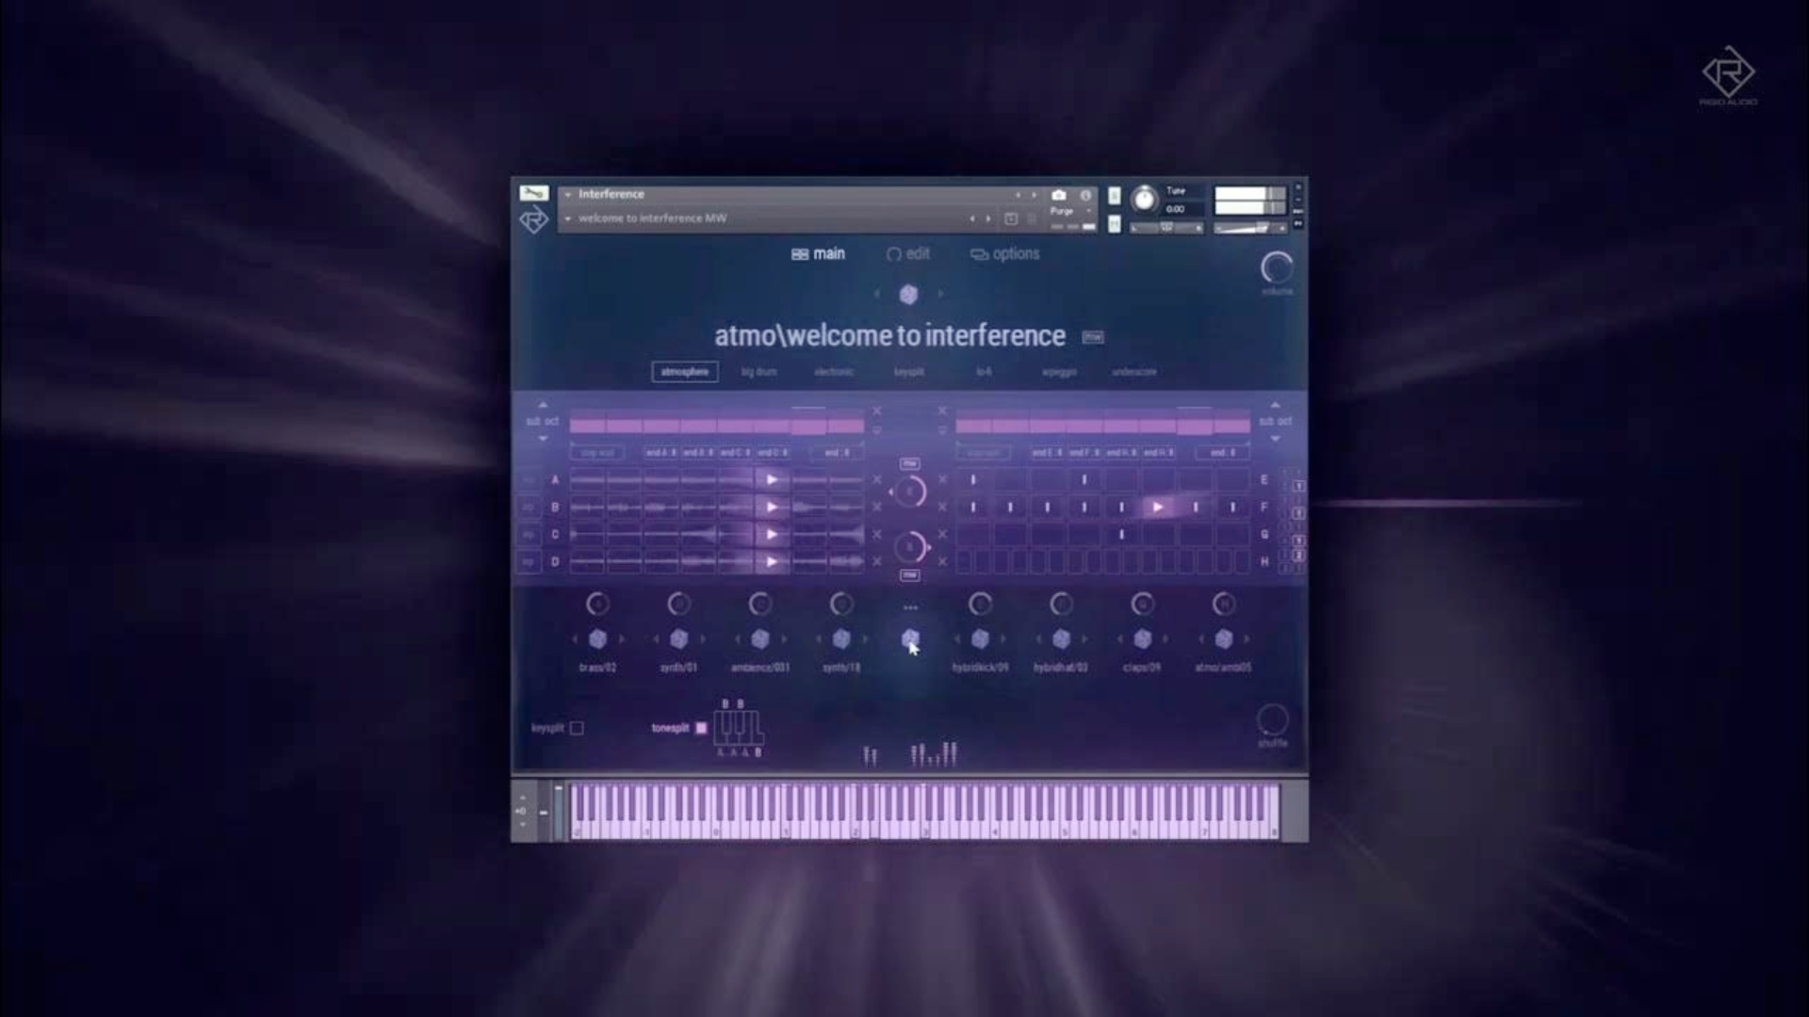
Task: Click the info icon in the Kontakt header
Action: click(1086, 195)
